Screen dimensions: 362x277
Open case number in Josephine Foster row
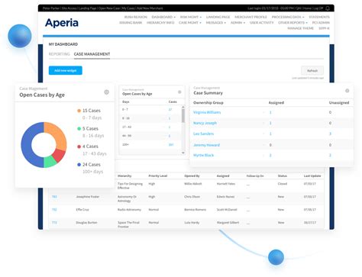(54, 197)
